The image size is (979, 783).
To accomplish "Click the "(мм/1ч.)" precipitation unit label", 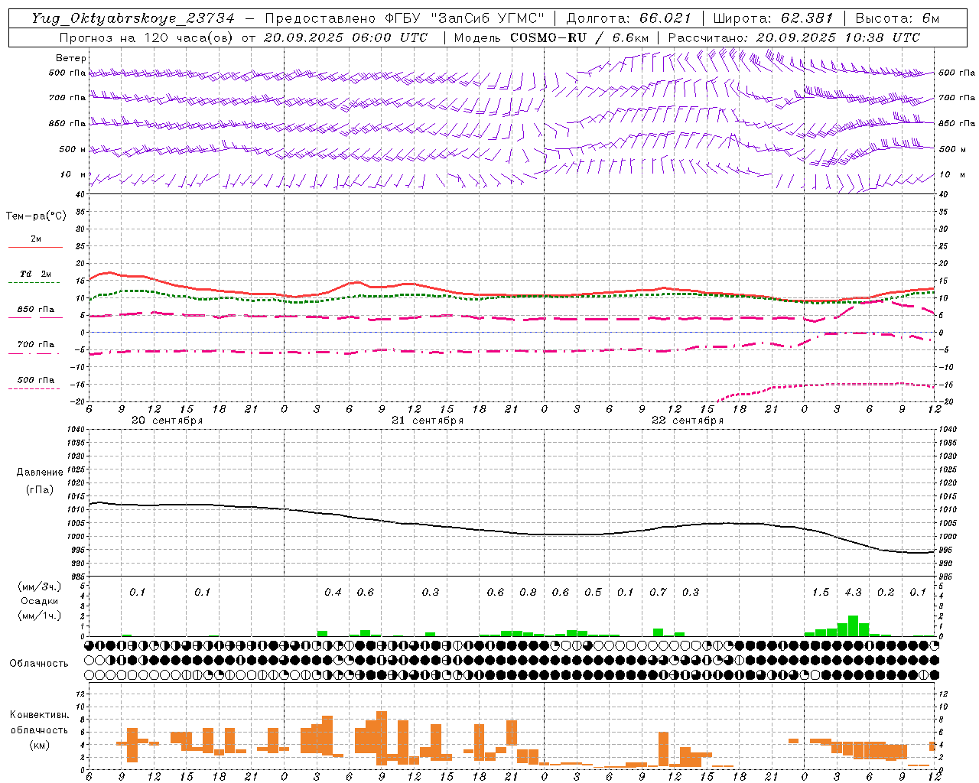I will (40, 616).
